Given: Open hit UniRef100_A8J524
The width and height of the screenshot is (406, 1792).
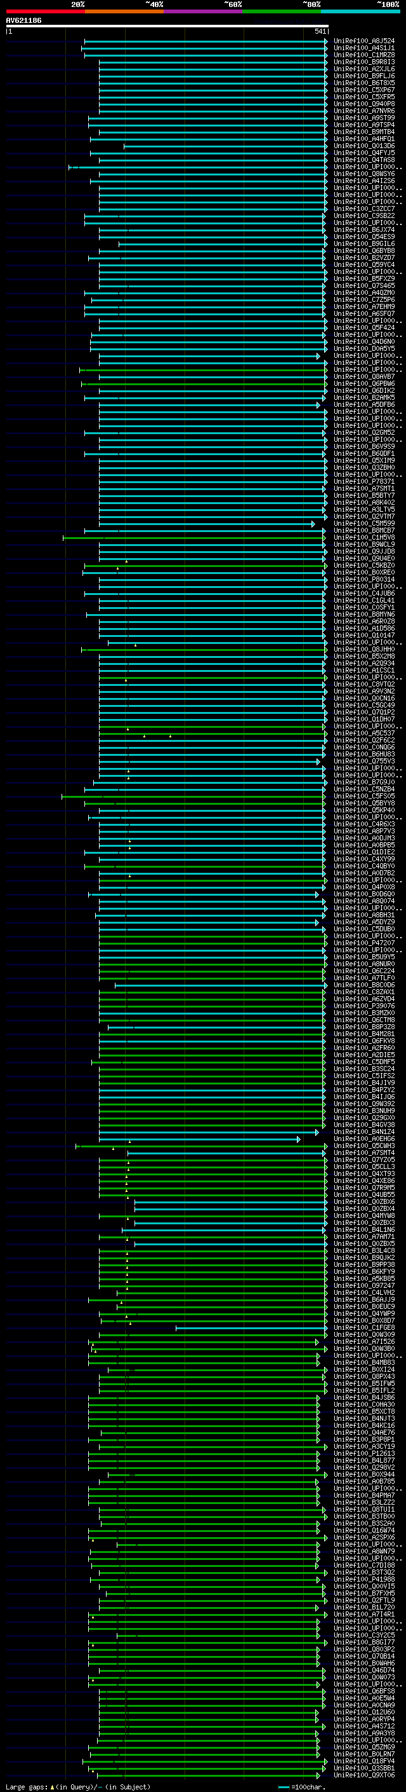Looking at the screenshot, I should pyautogui.click(x=364, y=41).
